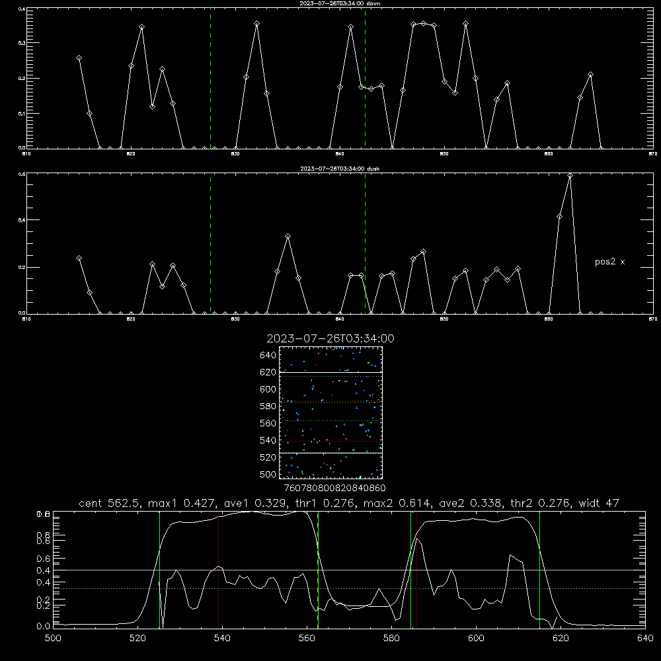Image resolution: width=661 pixels, height=661 pixels.
Task: Select the large timestamp title above the image panel
Action: [330, 338]
